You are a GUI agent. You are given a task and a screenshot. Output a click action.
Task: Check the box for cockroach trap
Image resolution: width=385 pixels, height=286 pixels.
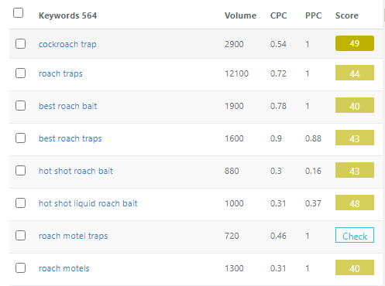[x=20, y=44]
